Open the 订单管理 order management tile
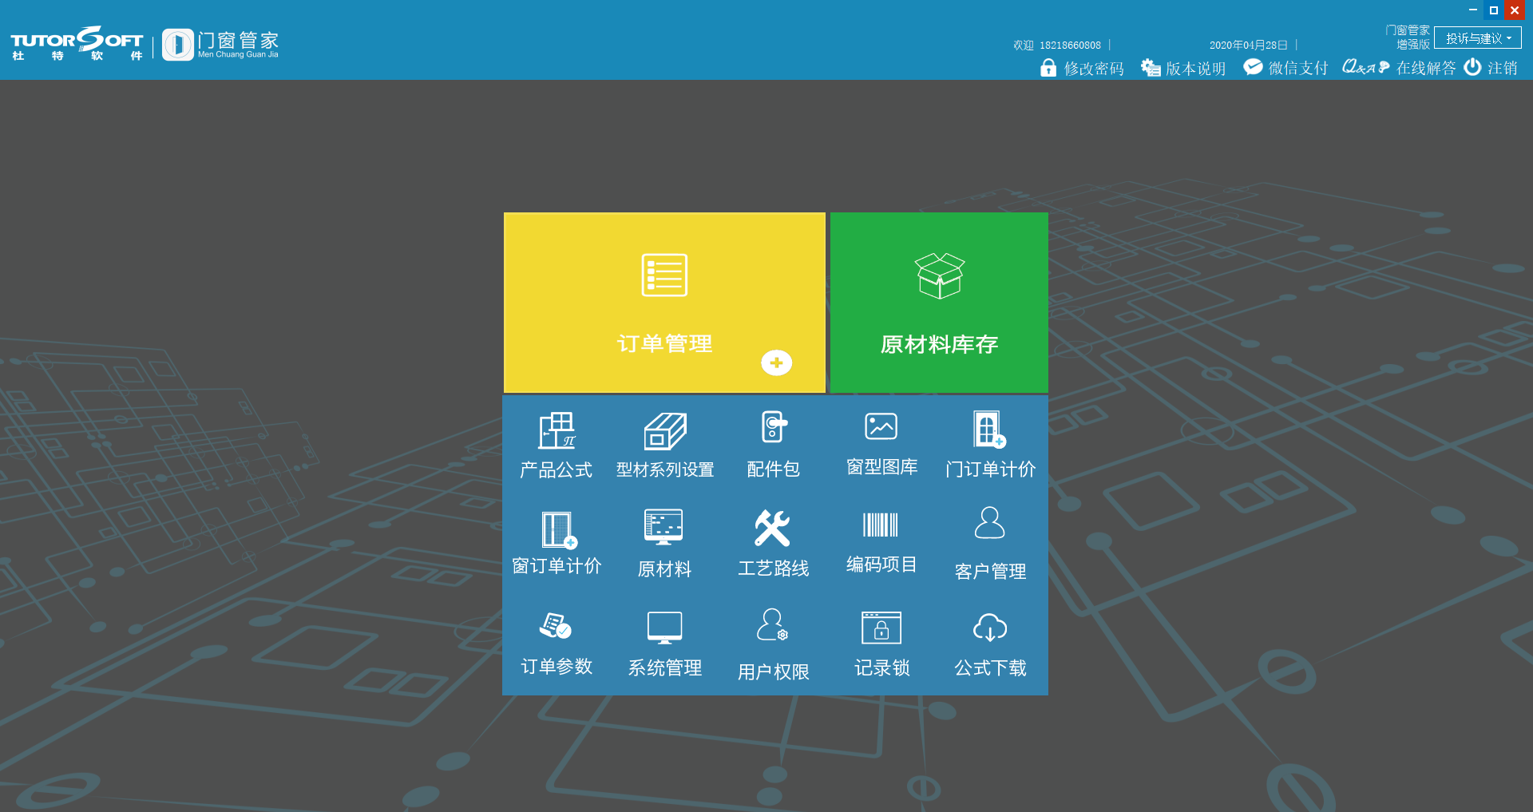 [664, 303]
